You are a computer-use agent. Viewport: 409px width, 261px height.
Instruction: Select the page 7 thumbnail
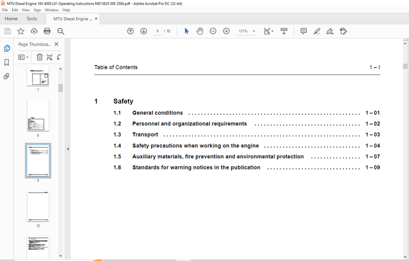pyautogui.click(x=38, y=76)
